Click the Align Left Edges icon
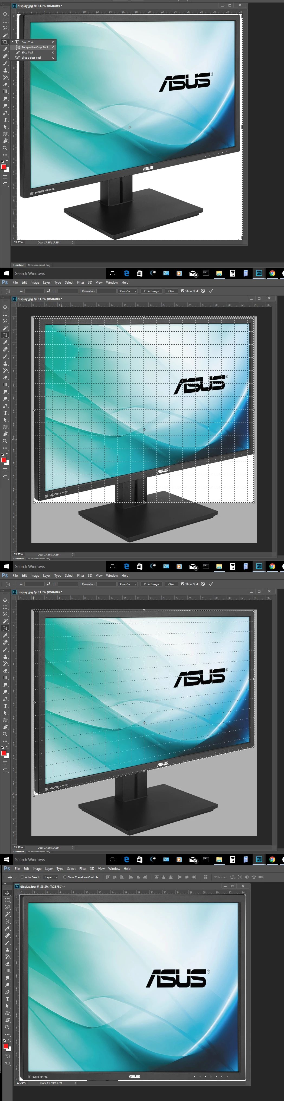284x1101 pixels. [x=131, y=877]
